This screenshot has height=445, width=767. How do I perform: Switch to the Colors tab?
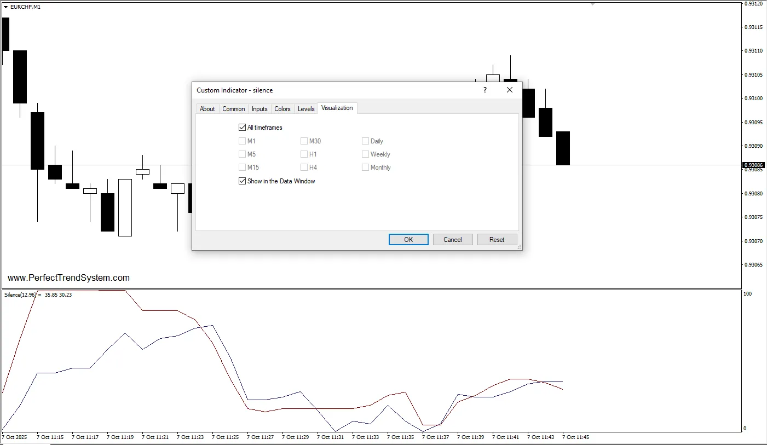click(282, 109)
